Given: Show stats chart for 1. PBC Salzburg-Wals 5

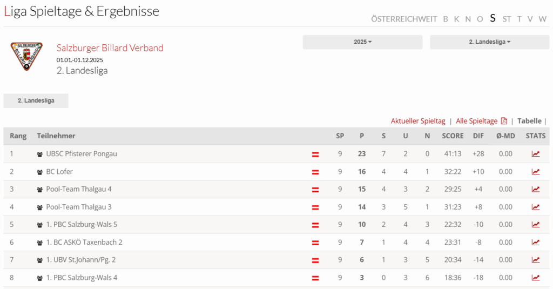Looking at the screenshot, I should coord(535,225).
